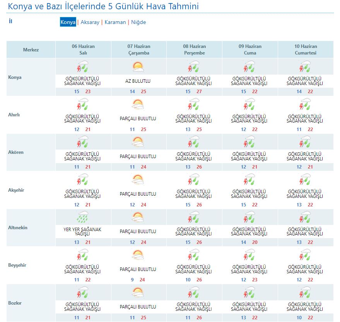The height and width of the screenshot is (322, 340).
Task: Click Konya's thunderstorm icon for 06 Haziran
Action: click(x=83, y=67)
